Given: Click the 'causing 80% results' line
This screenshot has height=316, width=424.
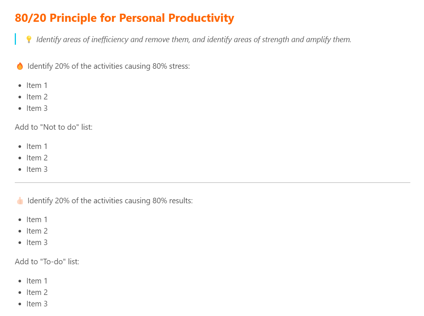Looking at the screenshot, I should [x=110, y=201].
